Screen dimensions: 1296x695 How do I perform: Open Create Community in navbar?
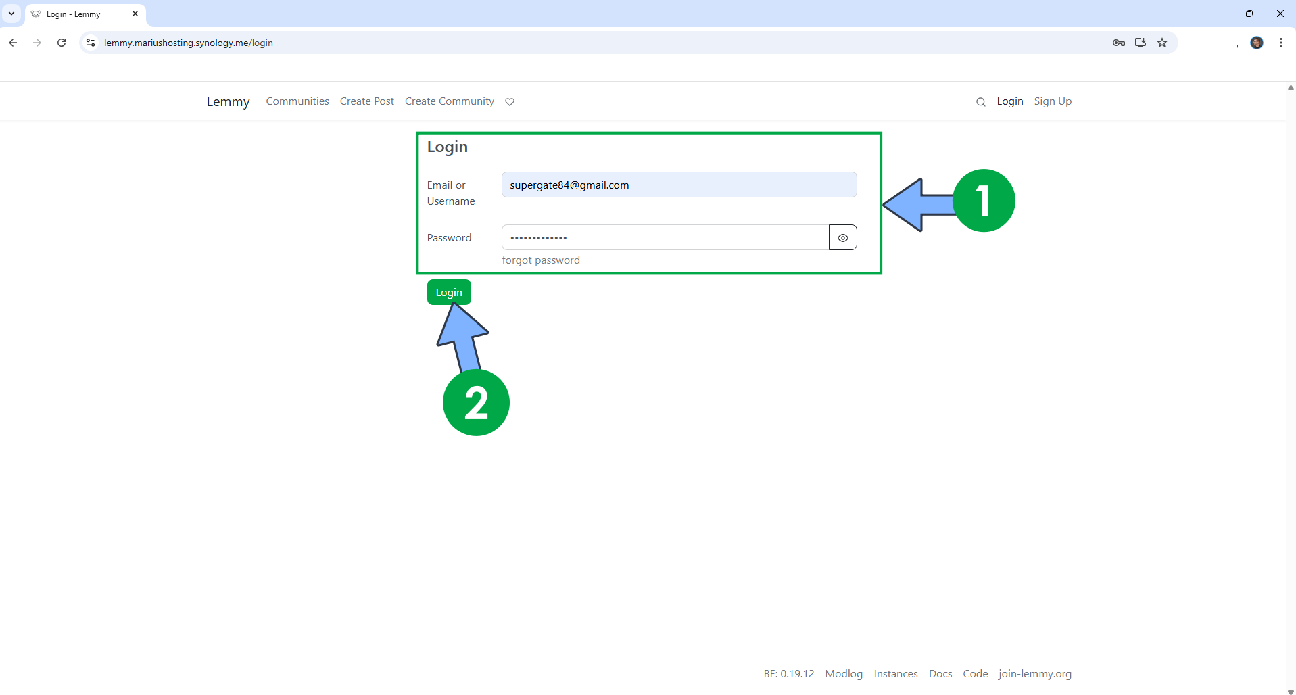(450, 101)
